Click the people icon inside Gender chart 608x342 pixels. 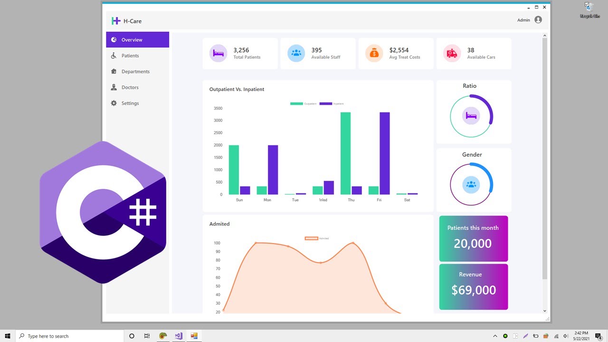tap(471, 185)
